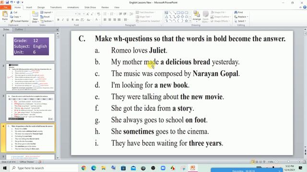Click the Reset slide icon

click(x=42, y=17)
